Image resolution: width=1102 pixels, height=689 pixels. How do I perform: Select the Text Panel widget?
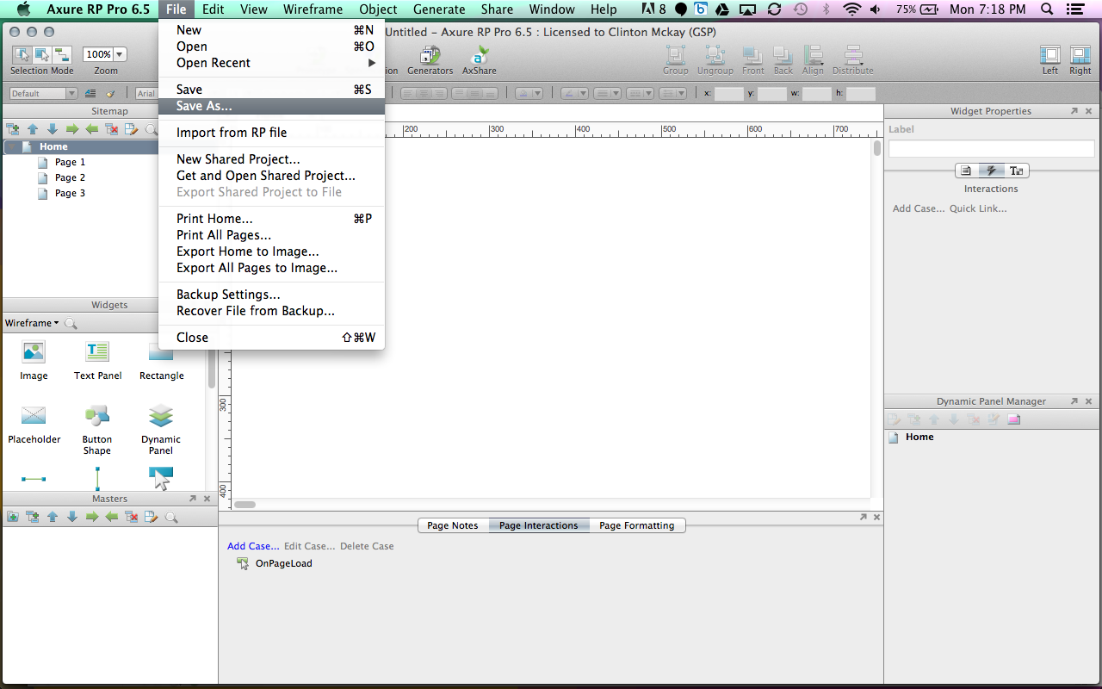[x=97, y=361]
